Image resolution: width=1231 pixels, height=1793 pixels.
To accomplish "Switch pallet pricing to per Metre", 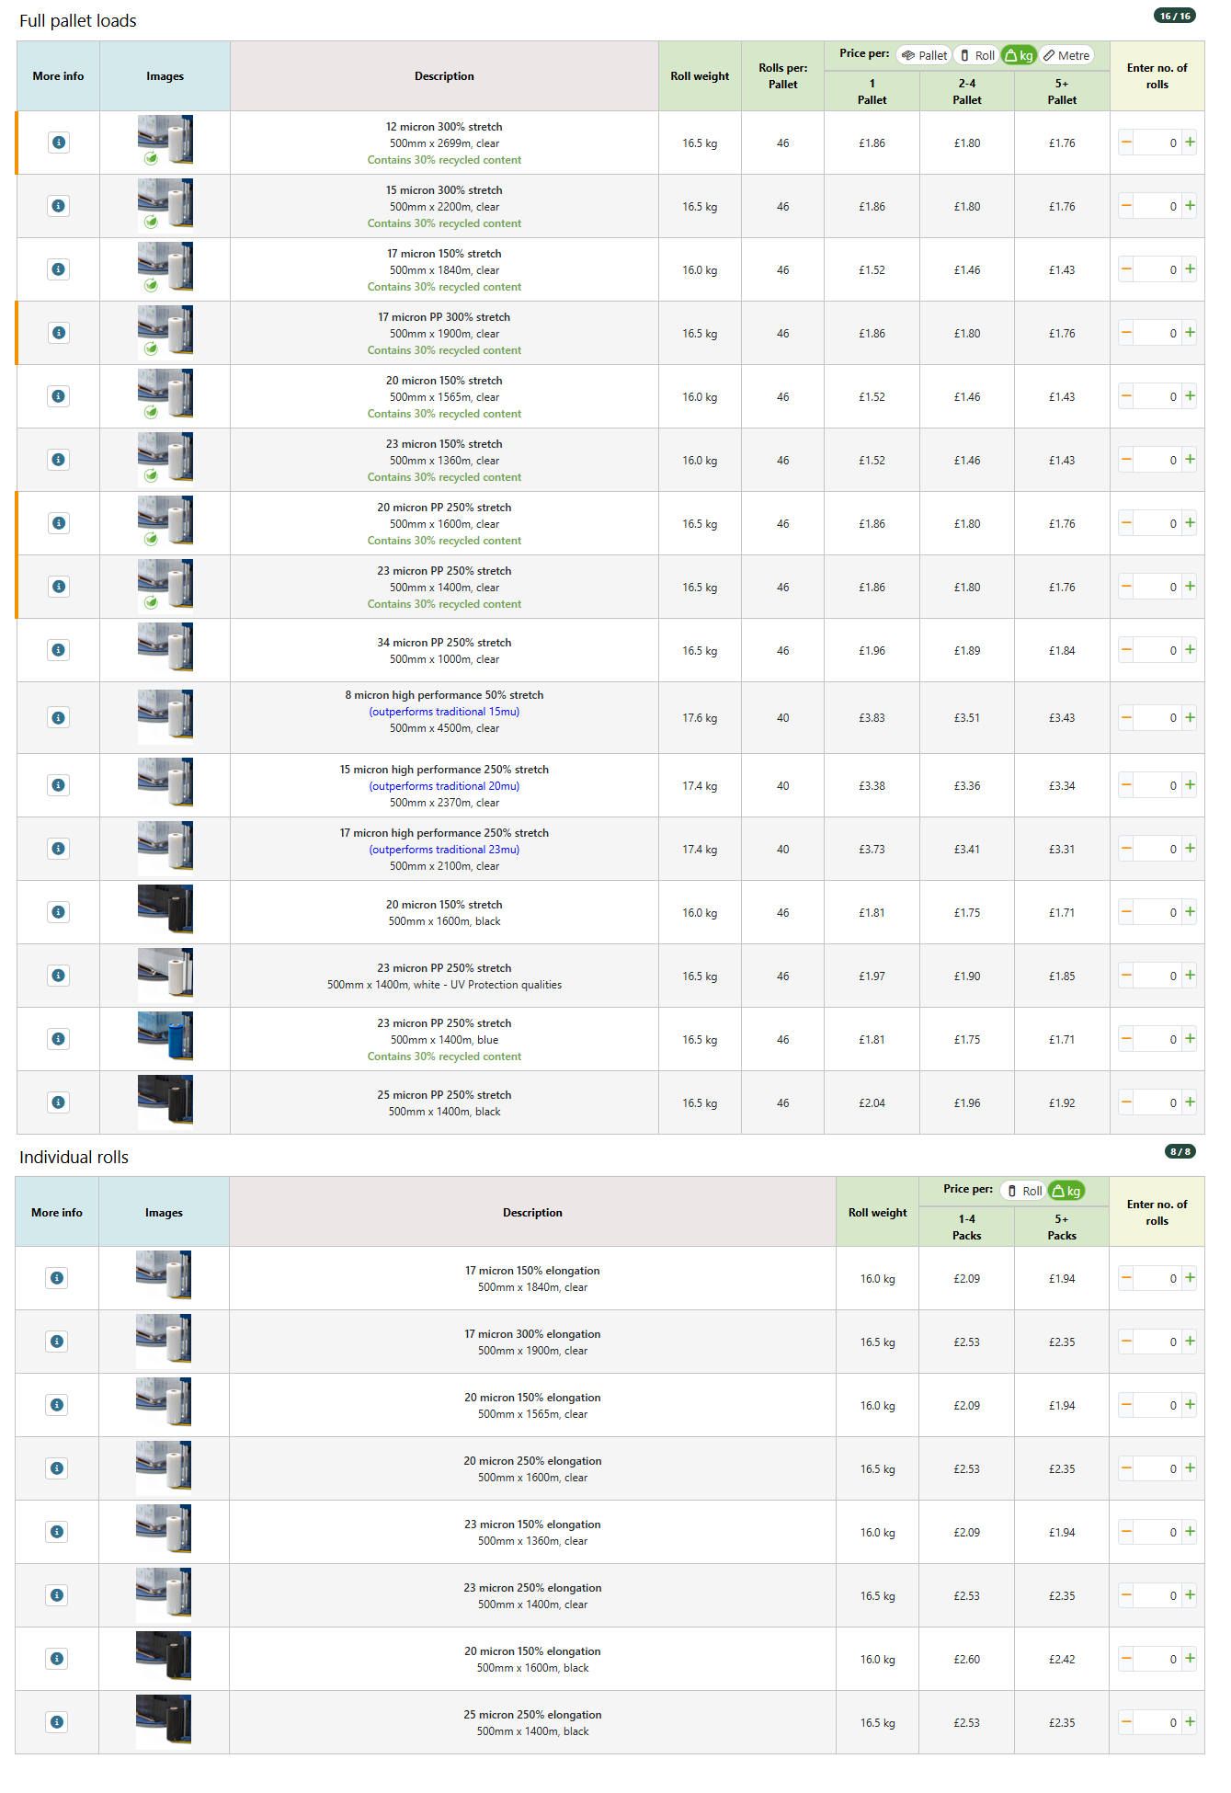I will pyautogui.click(x=1066, y=55).
